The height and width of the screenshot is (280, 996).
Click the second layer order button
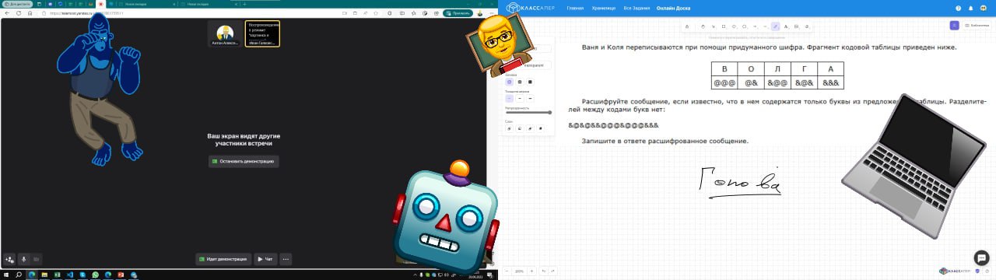tap(520, 128)
